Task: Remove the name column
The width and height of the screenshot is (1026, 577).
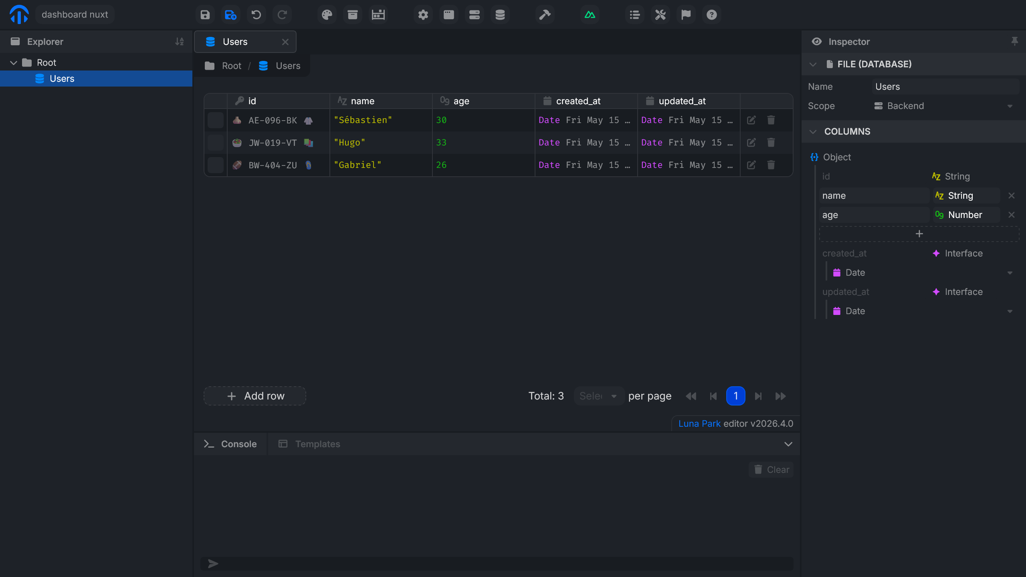Action: [x=1012, y=196]
